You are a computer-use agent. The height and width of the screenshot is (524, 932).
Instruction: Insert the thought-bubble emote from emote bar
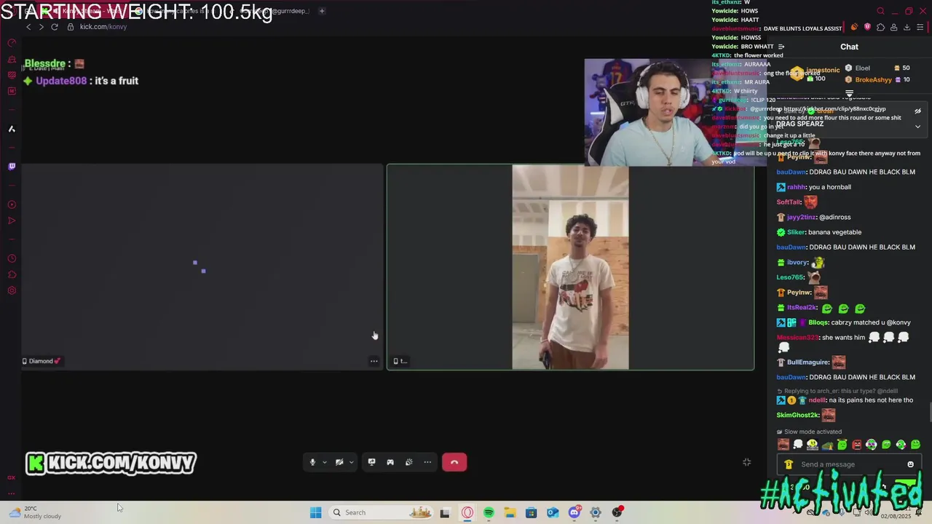(798, 445)
